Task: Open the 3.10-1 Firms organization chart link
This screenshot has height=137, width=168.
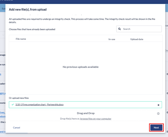Action: pos(39,105)
